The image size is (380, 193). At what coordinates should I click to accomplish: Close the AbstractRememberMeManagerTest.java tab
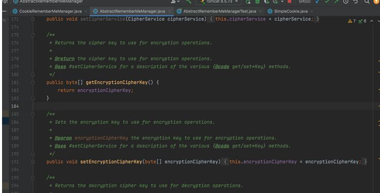click(x=260, y=11)
